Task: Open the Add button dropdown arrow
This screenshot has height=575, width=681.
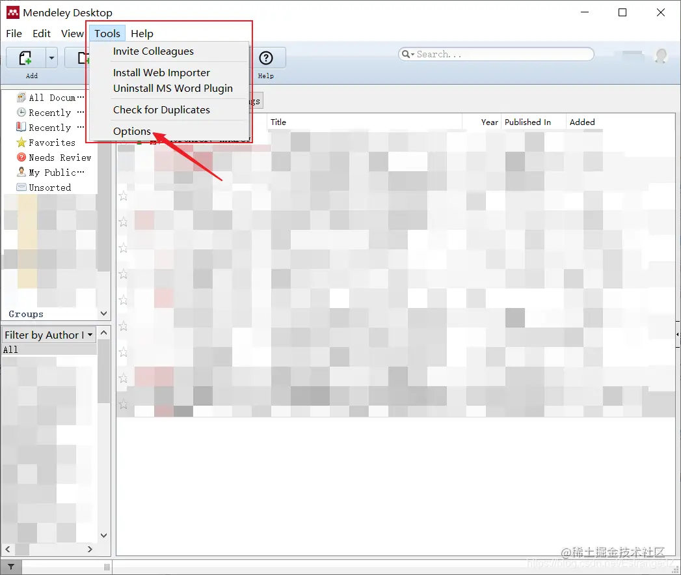Action: (x=51, y=57)
